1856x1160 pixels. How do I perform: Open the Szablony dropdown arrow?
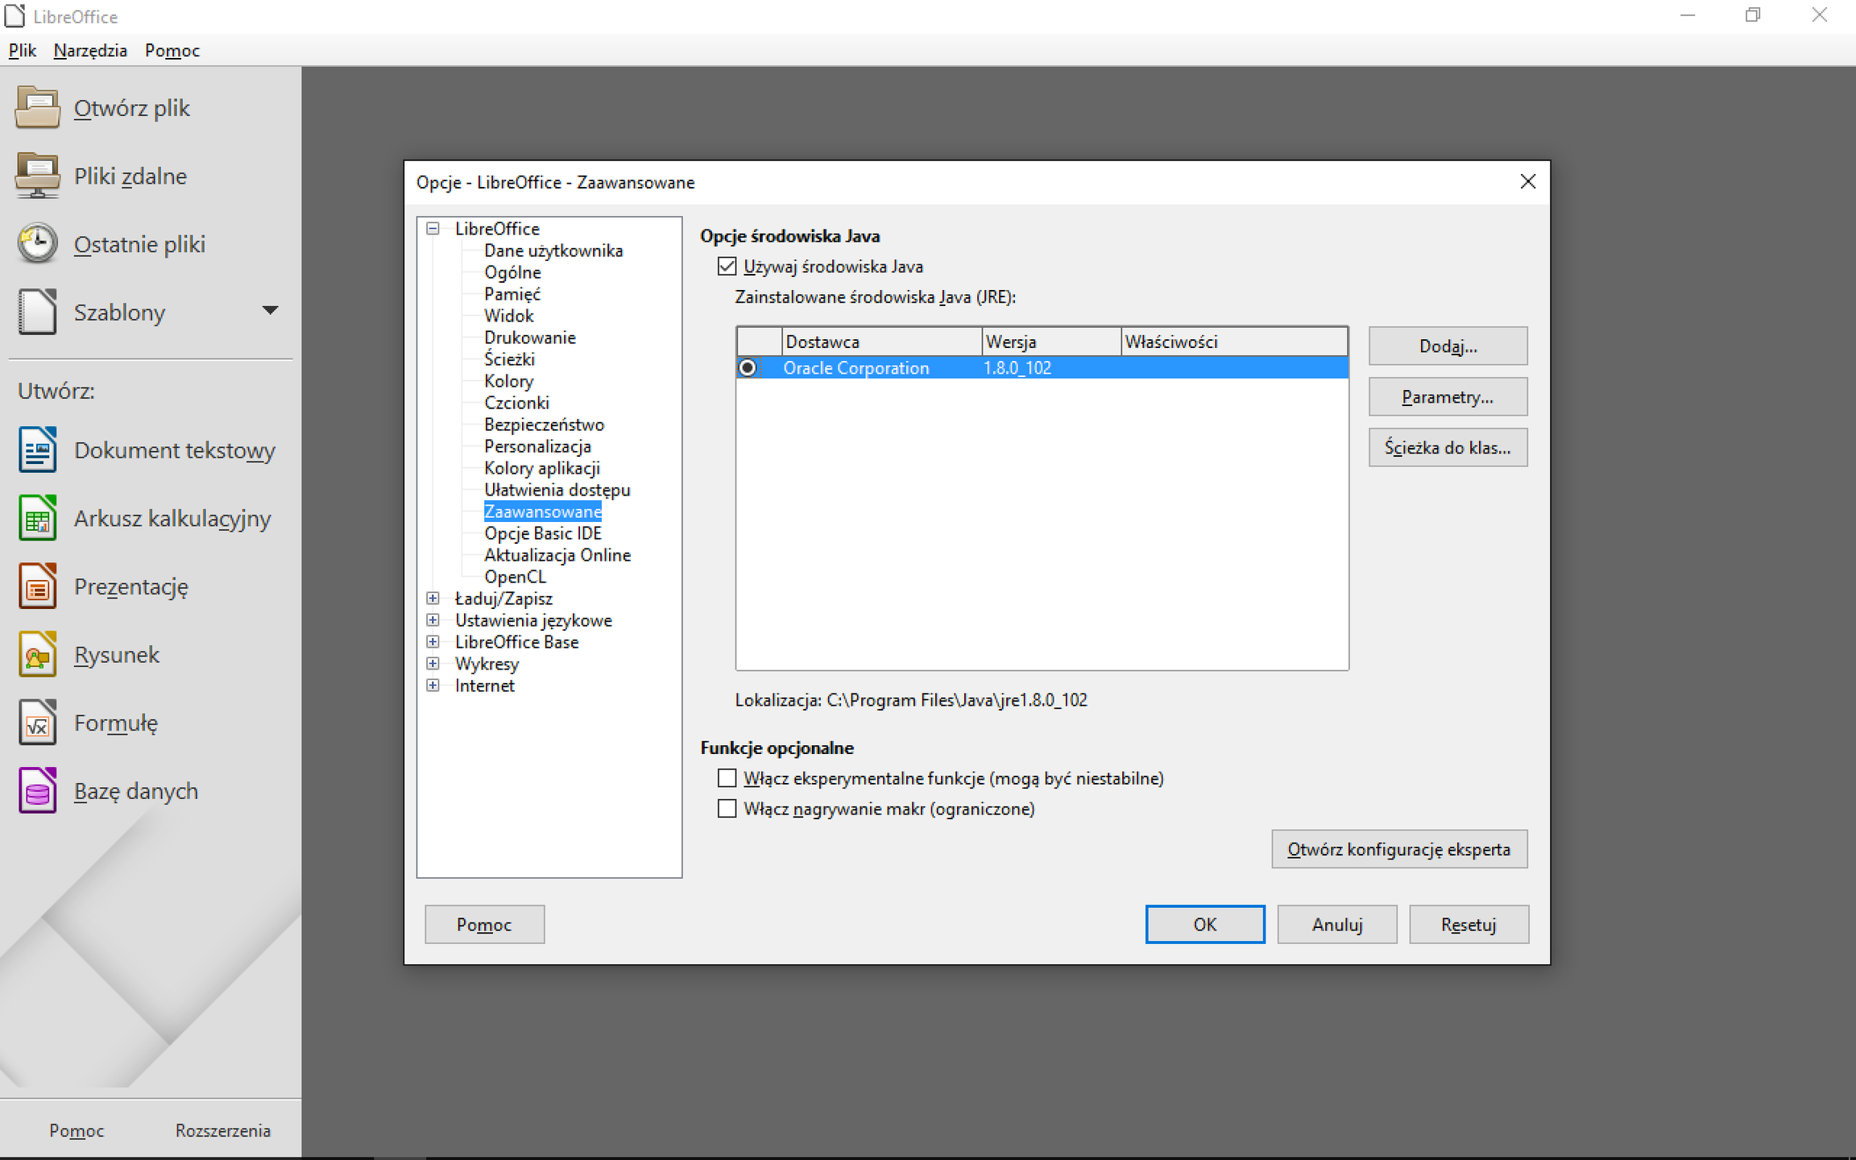(x=271, y=311)
